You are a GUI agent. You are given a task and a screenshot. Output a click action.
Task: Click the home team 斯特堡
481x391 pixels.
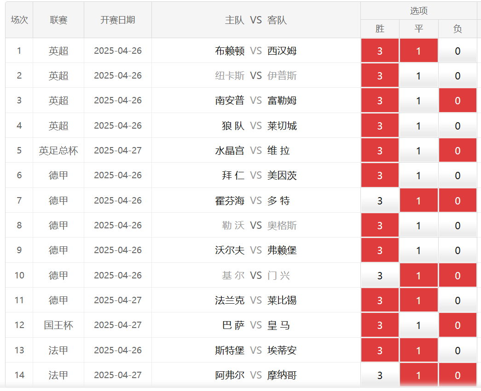coord(230,350)
